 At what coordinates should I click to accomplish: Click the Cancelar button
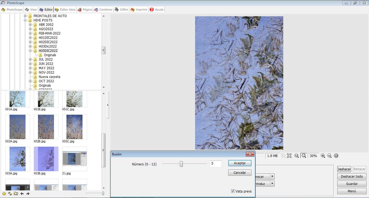coord(240,172)
